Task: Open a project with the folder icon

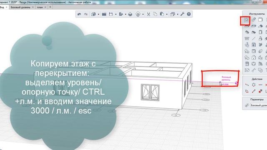Action: (104, 14)
